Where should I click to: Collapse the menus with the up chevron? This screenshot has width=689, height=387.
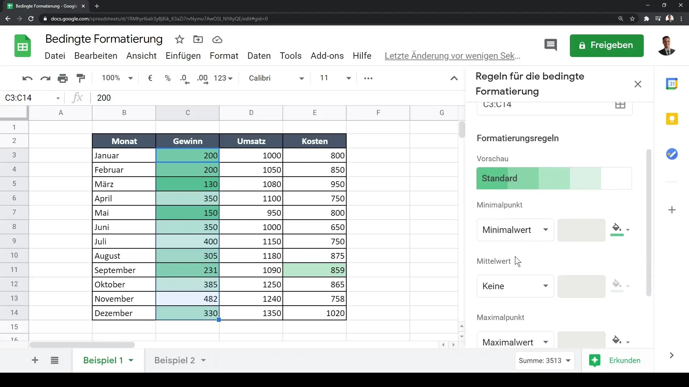pyautogui.click(x=454, y=78)
